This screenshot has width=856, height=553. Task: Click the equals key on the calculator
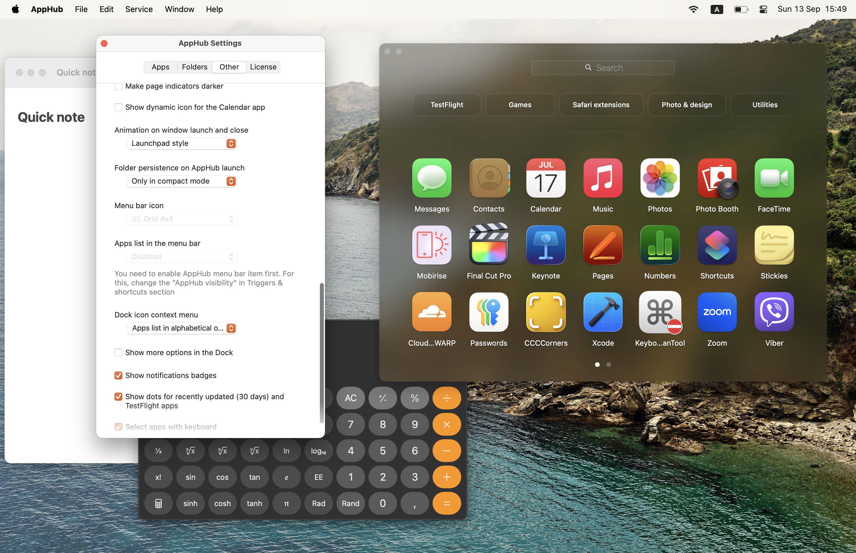coord(447,504)
